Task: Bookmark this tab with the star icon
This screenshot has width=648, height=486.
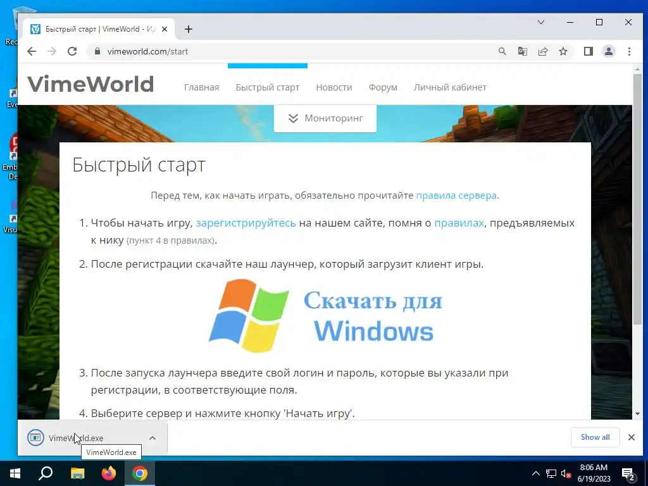Action: [563, 51]
